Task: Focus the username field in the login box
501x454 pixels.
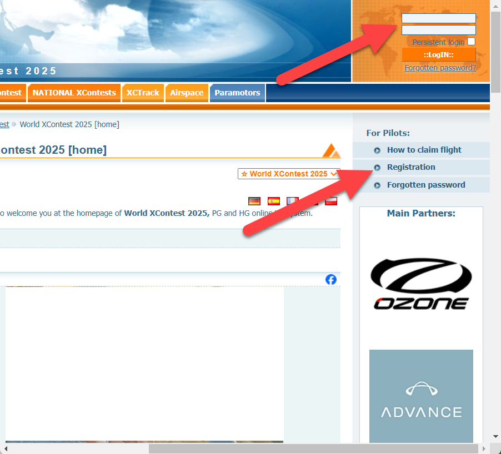Action: (439, 18)
